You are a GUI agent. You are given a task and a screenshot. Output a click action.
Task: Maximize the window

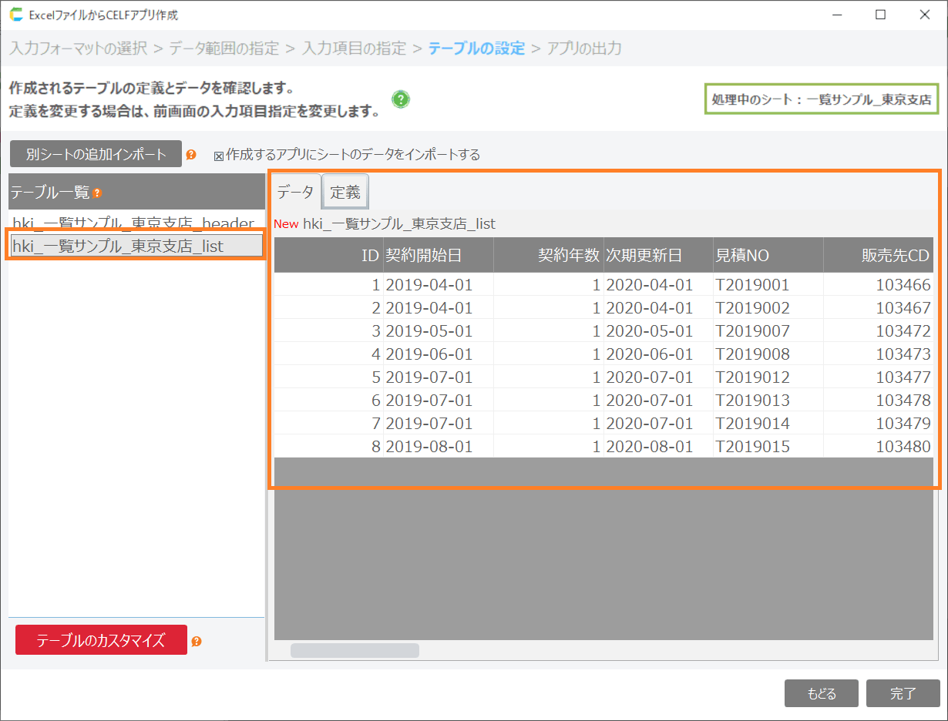pos(880,15)
